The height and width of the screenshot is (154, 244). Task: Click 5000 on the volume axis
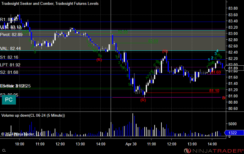(x=232, y=124)
